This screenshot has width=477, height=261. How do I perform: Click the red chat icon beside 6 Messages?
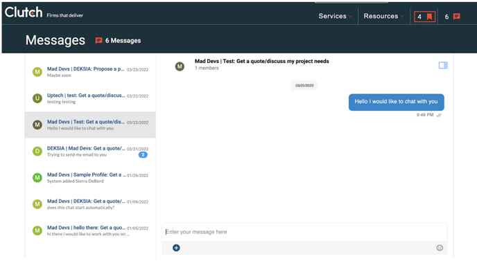point(98,41)
